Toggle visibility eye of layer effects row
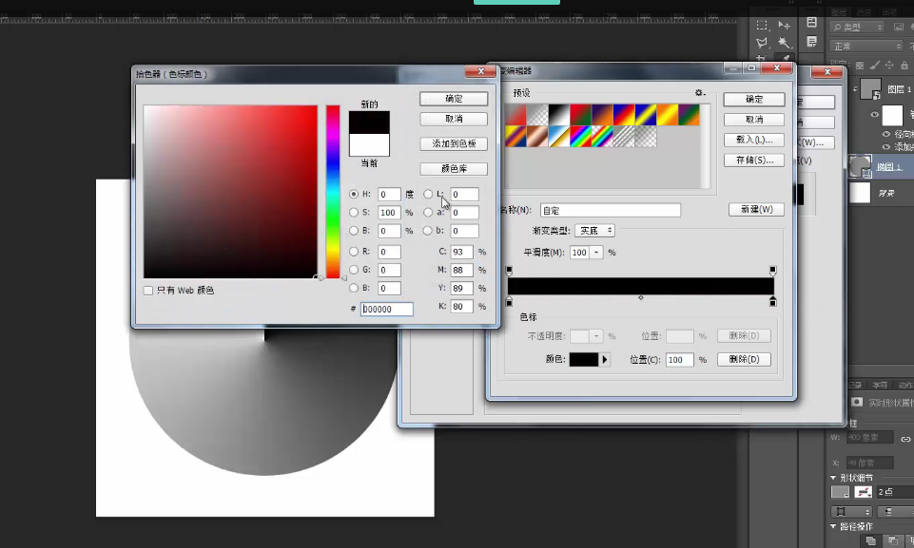914x548 pixels. coord(874,115)
